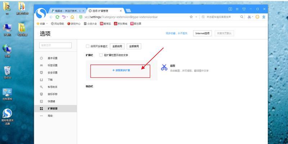Click the 网络 desktop icon
This screenshot has width=288, height=144.
pyautogui.click(x=8, y=51)
